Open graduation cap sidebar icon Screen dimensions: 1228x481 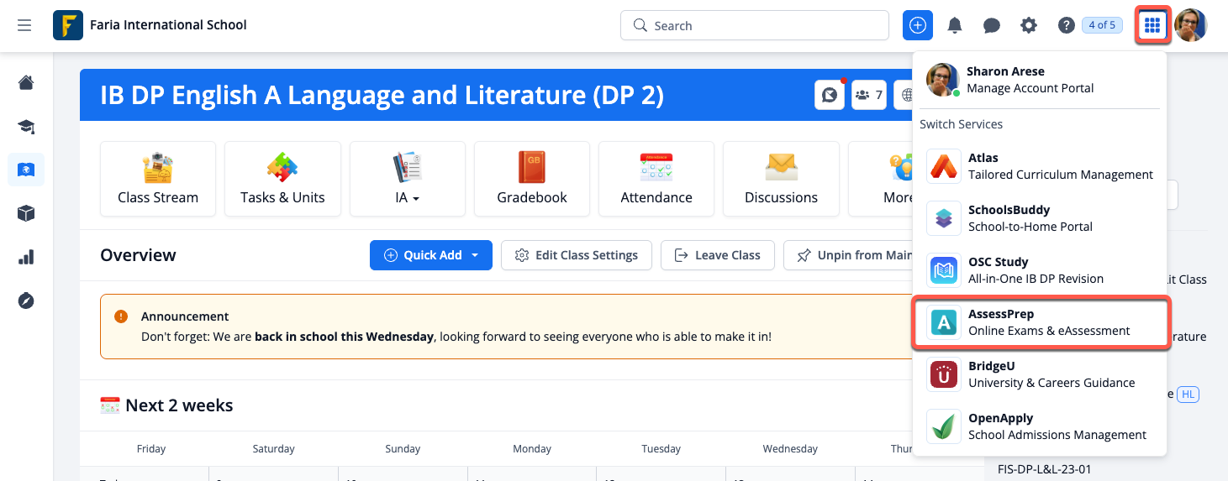coord(26,126)
